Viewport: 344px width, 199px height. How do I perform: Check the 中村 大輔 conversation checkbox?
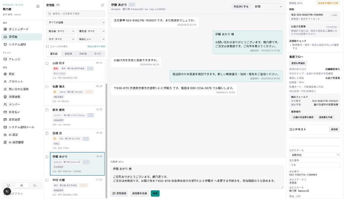click(47, 180)
